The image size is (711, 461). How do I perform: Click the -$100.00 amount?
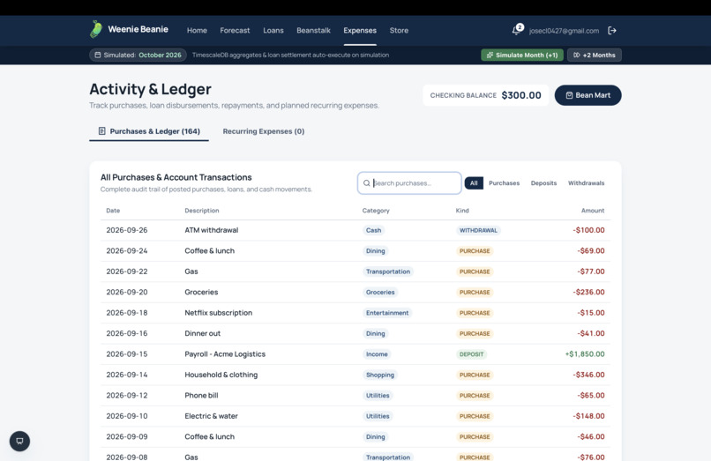(588, 230)
